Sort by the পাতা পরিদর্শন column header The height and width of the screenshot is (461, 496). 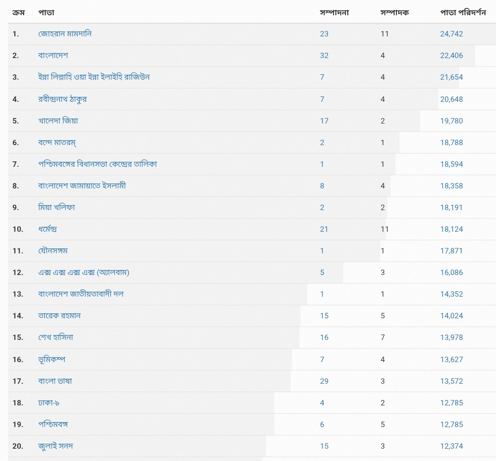click(x=463, y=12)
